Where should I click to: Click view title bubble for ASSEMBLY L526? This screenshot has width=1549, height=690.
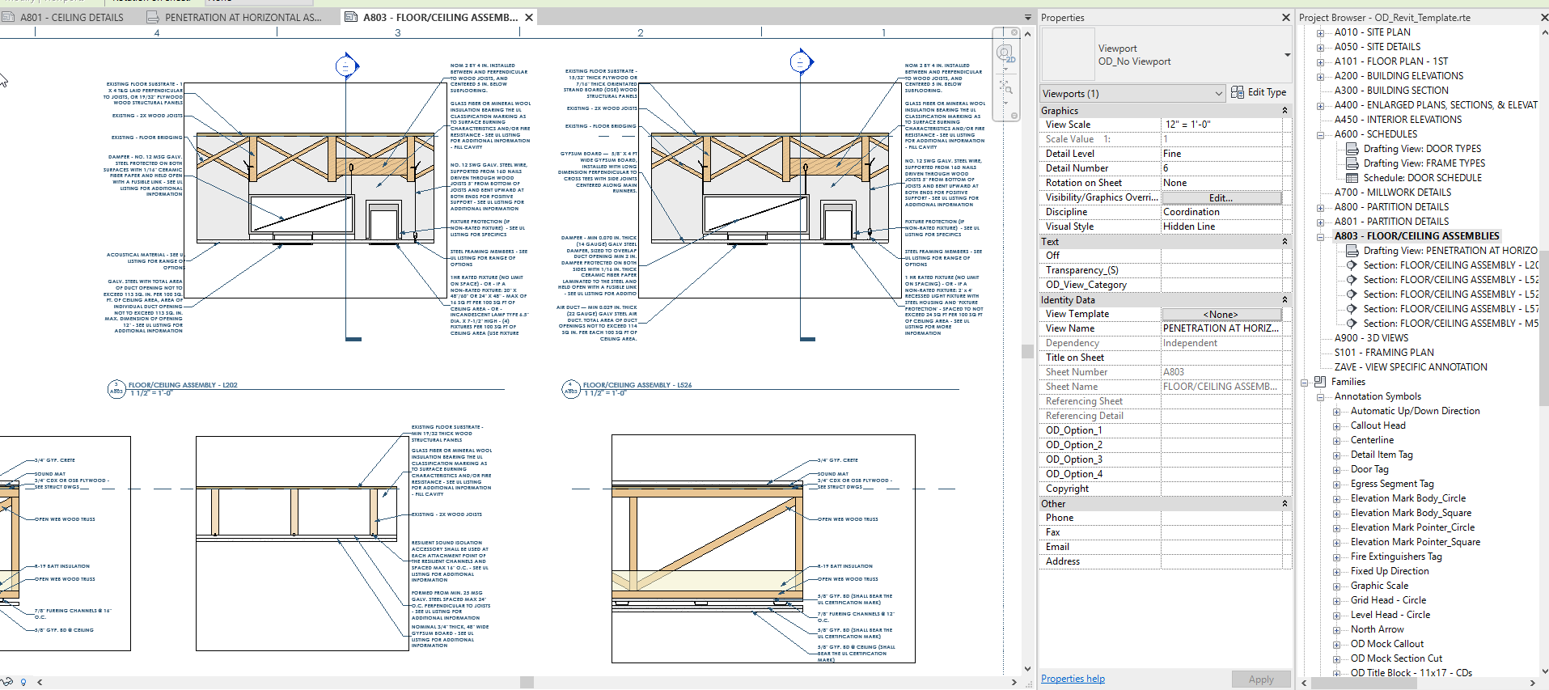571,388
